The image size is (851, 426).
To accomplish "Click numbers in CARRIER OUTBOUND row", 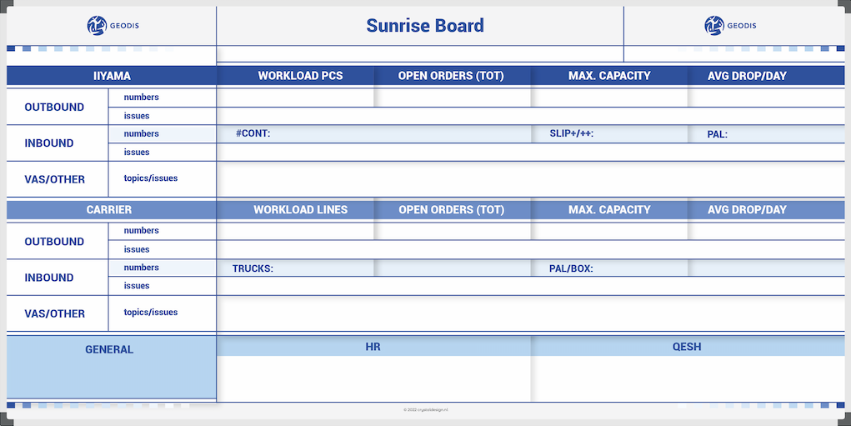I will point(141,231).
